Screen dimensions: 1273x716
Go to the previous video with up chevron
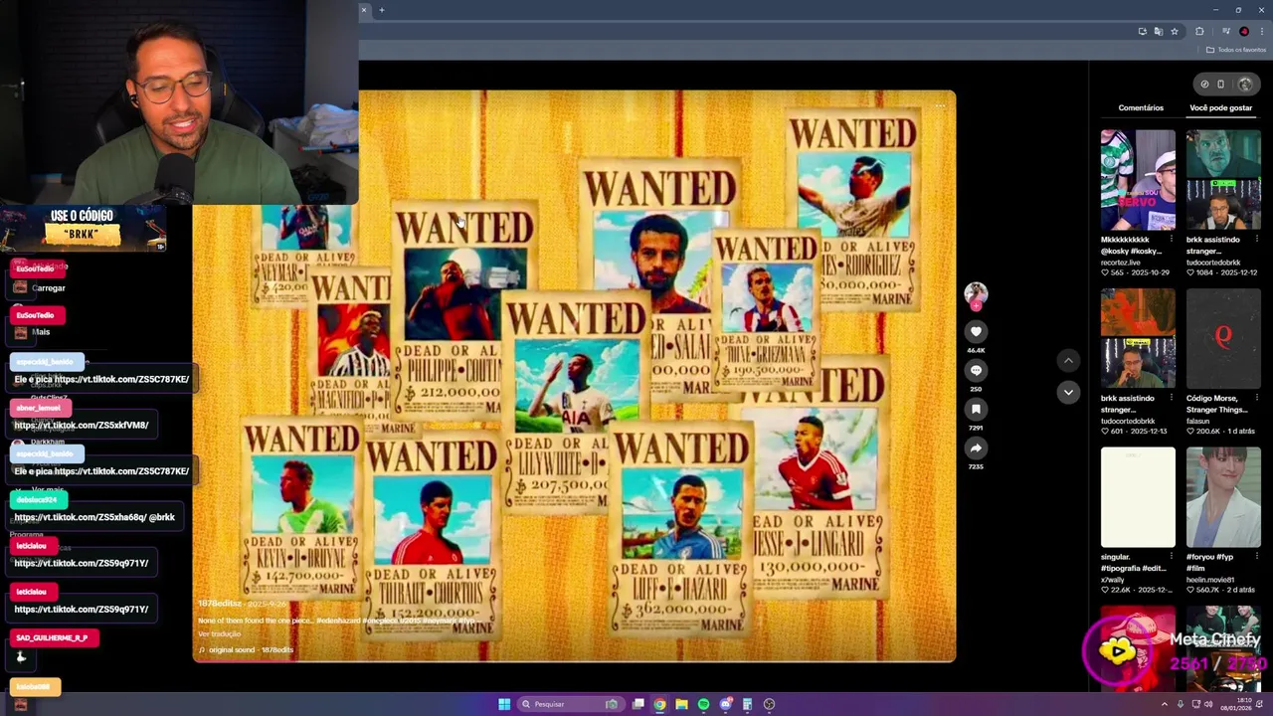point(1067,360)
